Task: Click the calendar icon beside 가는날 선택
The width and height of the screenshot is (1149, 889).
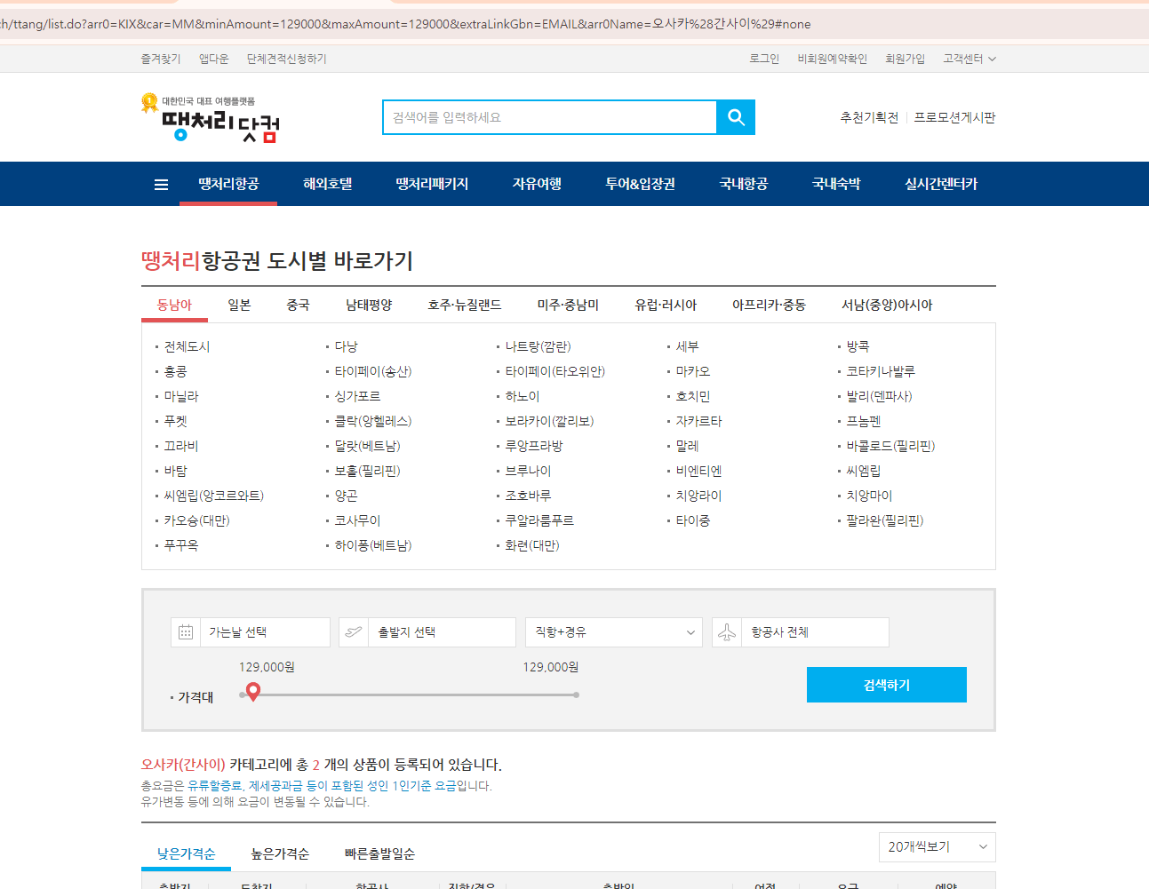Action: (186, 632)
